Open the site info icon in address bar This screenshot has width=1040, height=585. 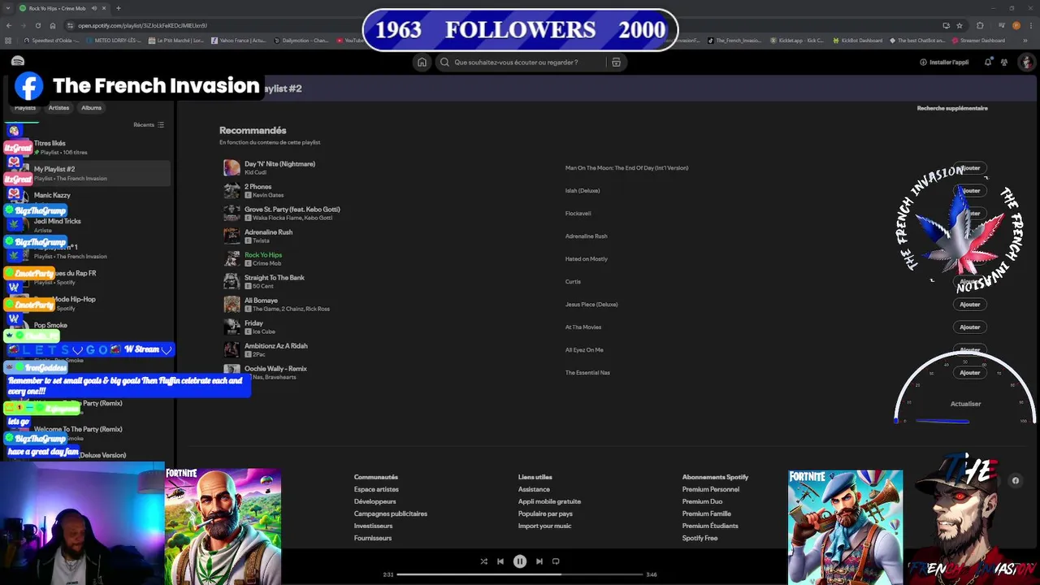pos(70,25)
